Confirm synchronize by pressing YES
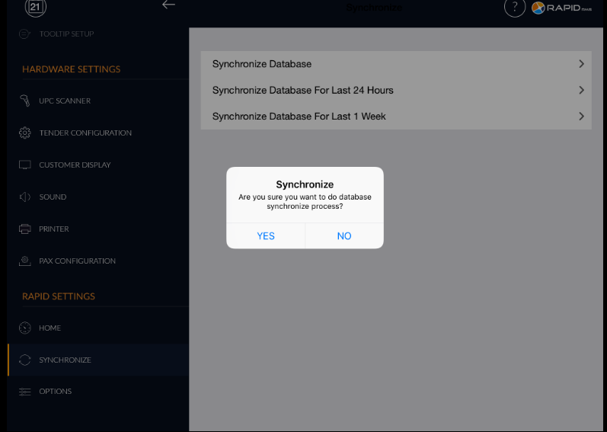 point(266,235)
